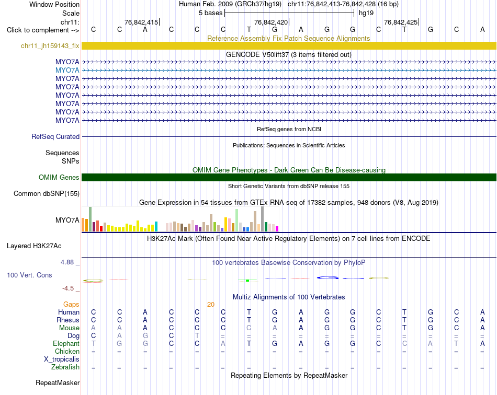This screenshot has height=395, width=497.
Task: Open 'RefSeq genes from NCBI' track title
Action: click(289, 129)
